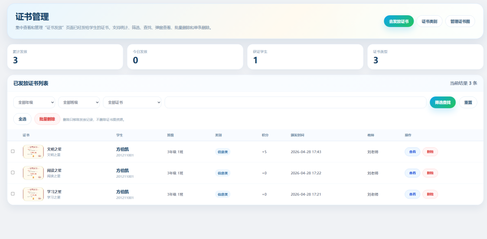
Task: Click the 筛选查找 button
Action: tap(443, 103)
